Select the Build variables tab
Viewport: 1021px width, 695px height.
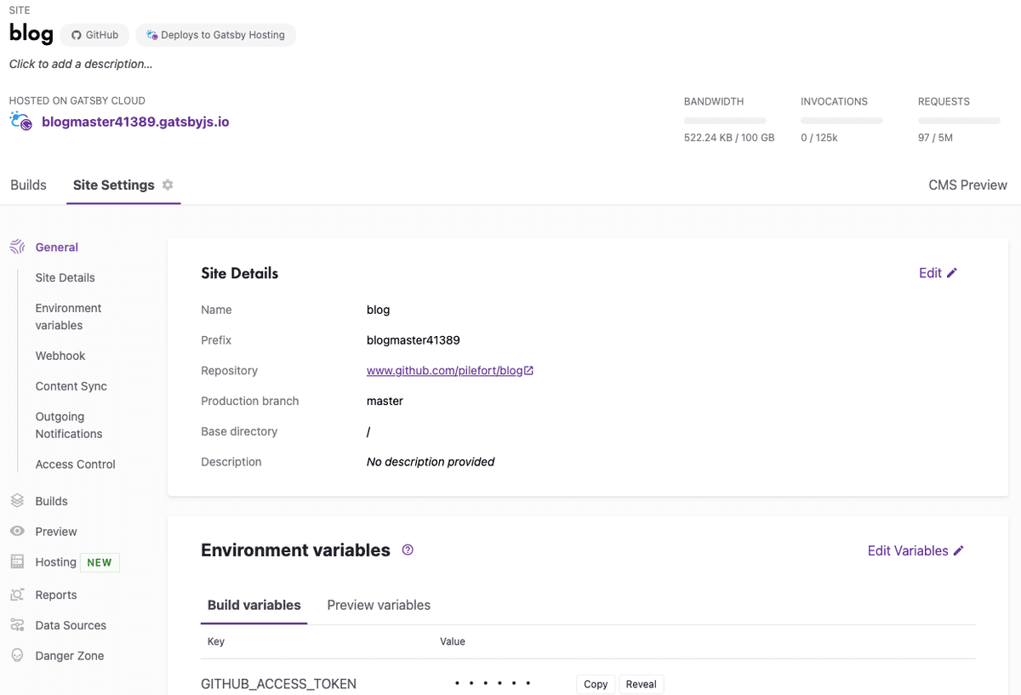pos(254,605)
